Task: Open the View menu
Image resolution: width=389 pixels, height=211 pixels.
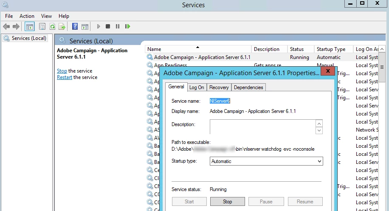Action: coord(46,16)
